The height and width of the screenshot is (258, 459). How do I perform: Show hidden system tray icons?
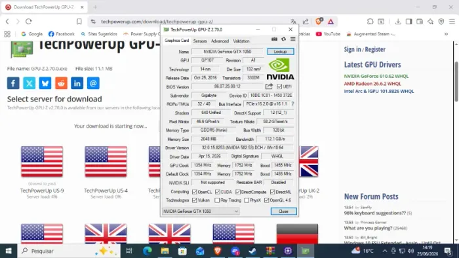click(x=385, y=251)
